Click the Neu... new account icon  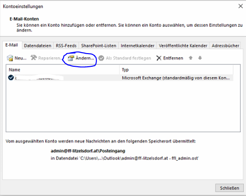10,58
